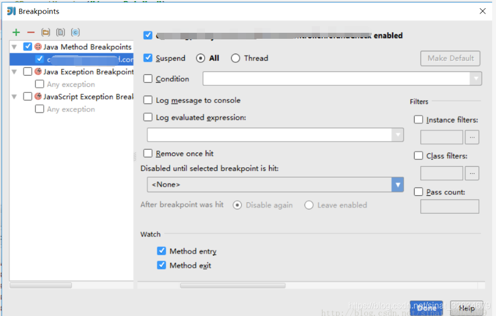496x316 pixels.
Task: Collapse the JavaScript Exception Breakpoints tree node
Action: 14,97
